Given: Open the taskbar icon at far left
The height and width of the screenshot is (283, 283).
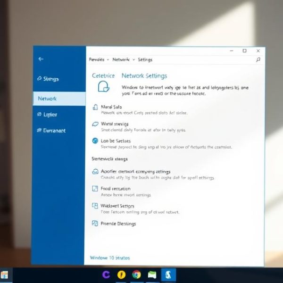Looking at the screenshot, I should click(4, 275).
